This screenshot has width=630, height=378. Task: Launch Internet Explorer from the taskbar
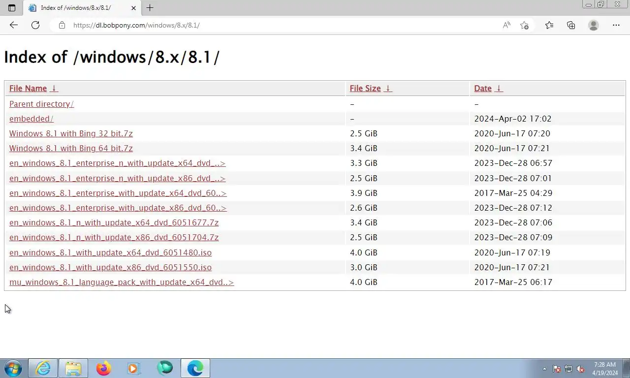pyautogui.click(x=43, y=368)
